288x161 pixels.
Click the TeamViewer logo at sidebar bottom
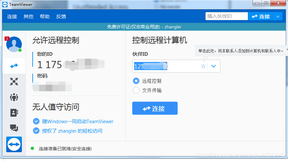point(14,144)
